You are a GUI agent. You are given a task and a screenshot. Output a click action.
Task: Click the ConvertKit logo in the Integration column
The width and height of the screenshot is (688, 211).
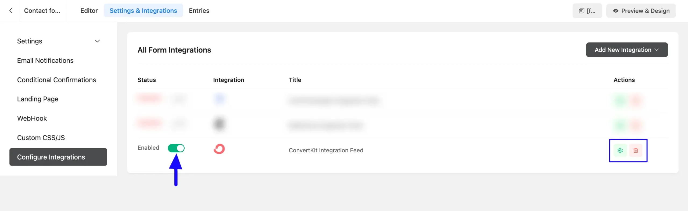219,149
